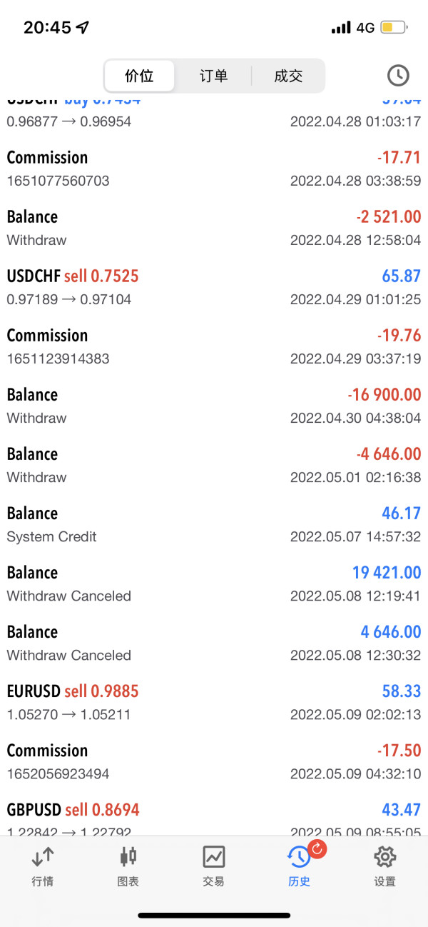The height and width of the screenshot is (927, 428).
Task: Open the 图表 chart candlestick icon
Action: (x=128, y=856)
